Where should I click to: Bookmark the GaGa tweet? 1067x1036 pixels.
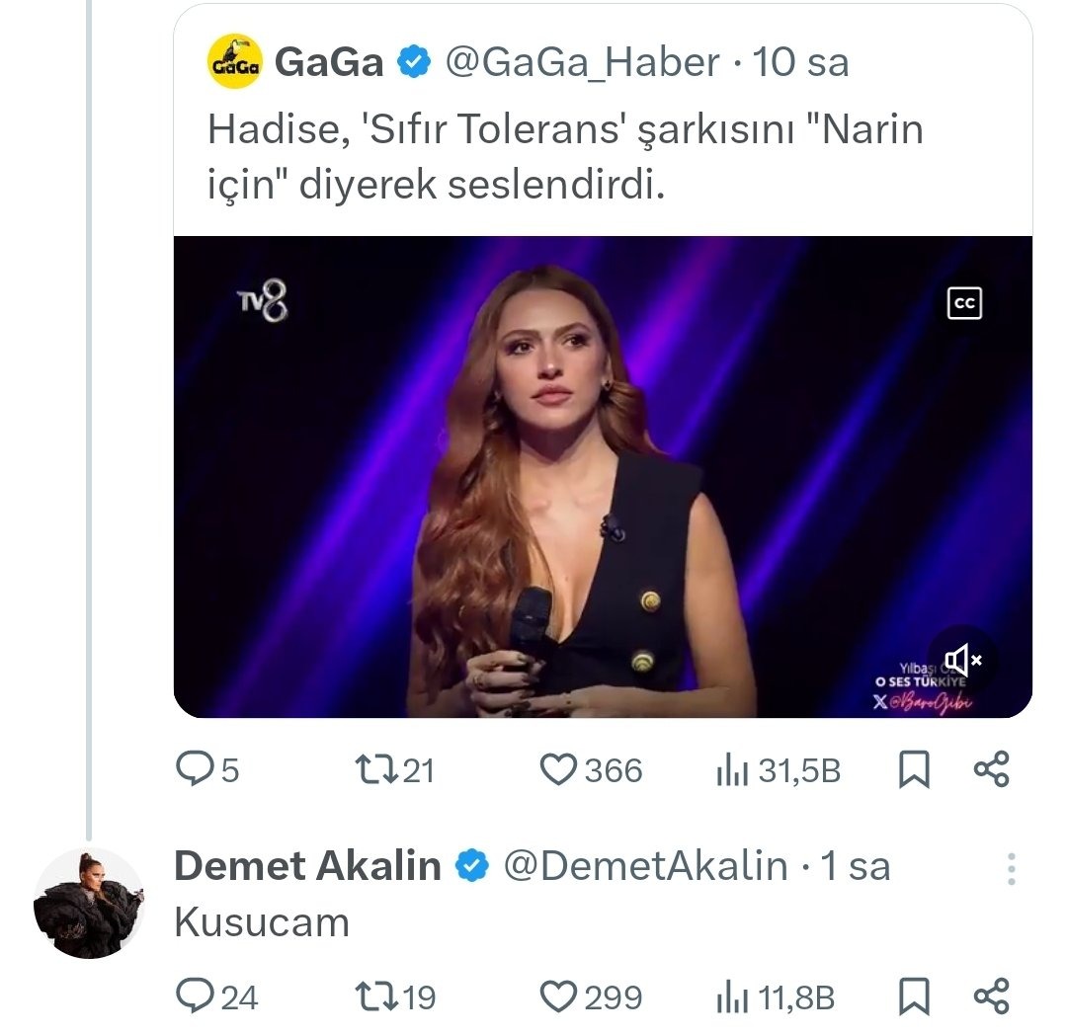[x=914, y=769]
